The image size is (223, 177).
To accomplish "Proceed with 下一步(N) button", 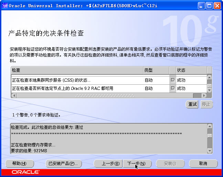I will tap(137, 164).
